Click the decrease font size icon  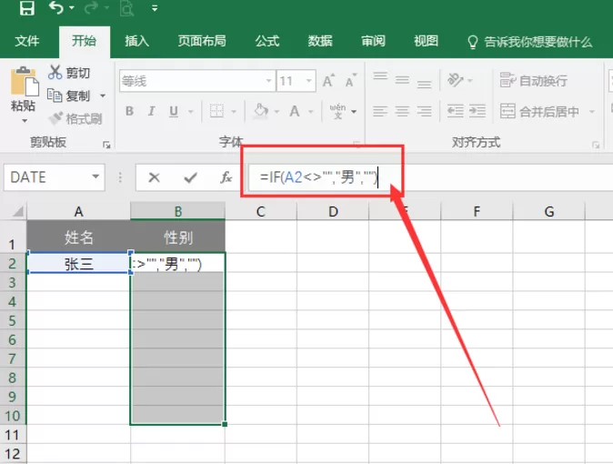(x=351, y=80)
